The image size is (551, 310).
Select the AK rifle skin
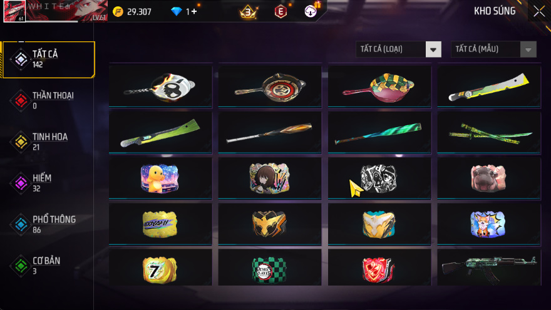pos(489,268)
